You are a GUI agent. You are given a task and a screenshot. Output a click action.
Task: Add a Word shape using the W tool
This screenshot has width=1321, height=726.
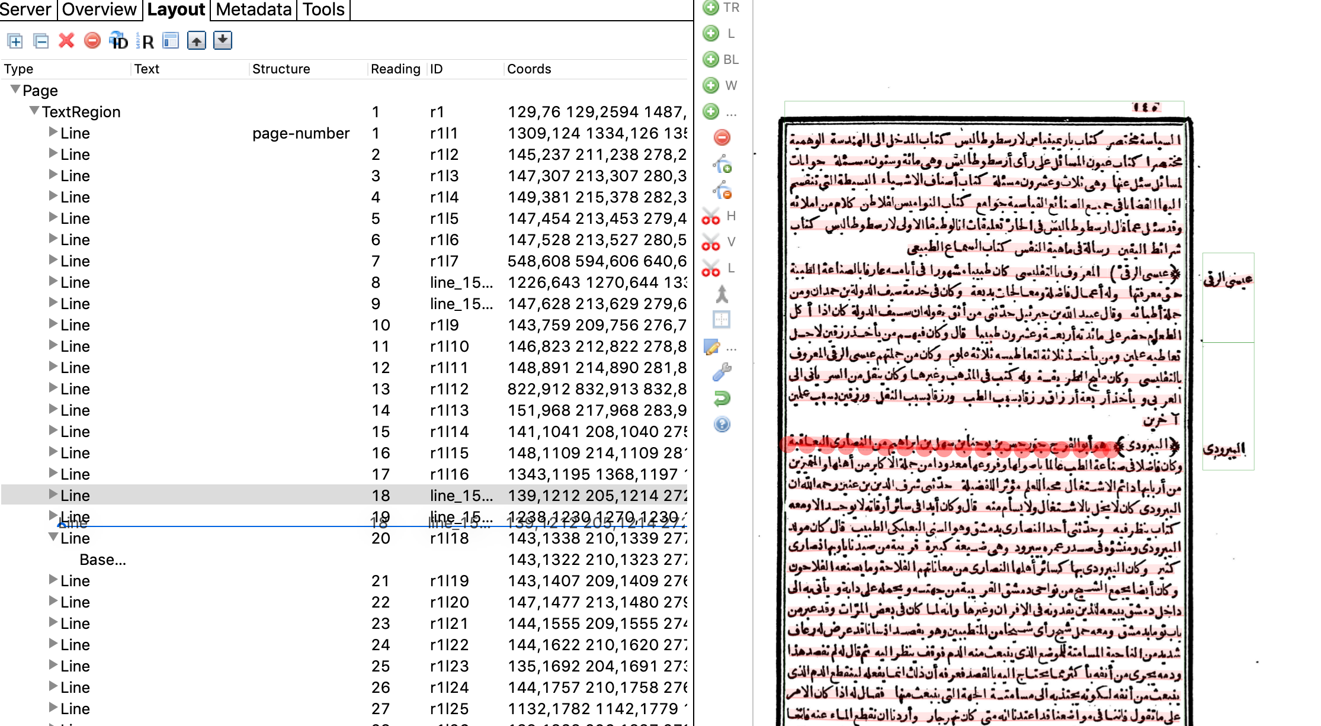coord(710,85)
